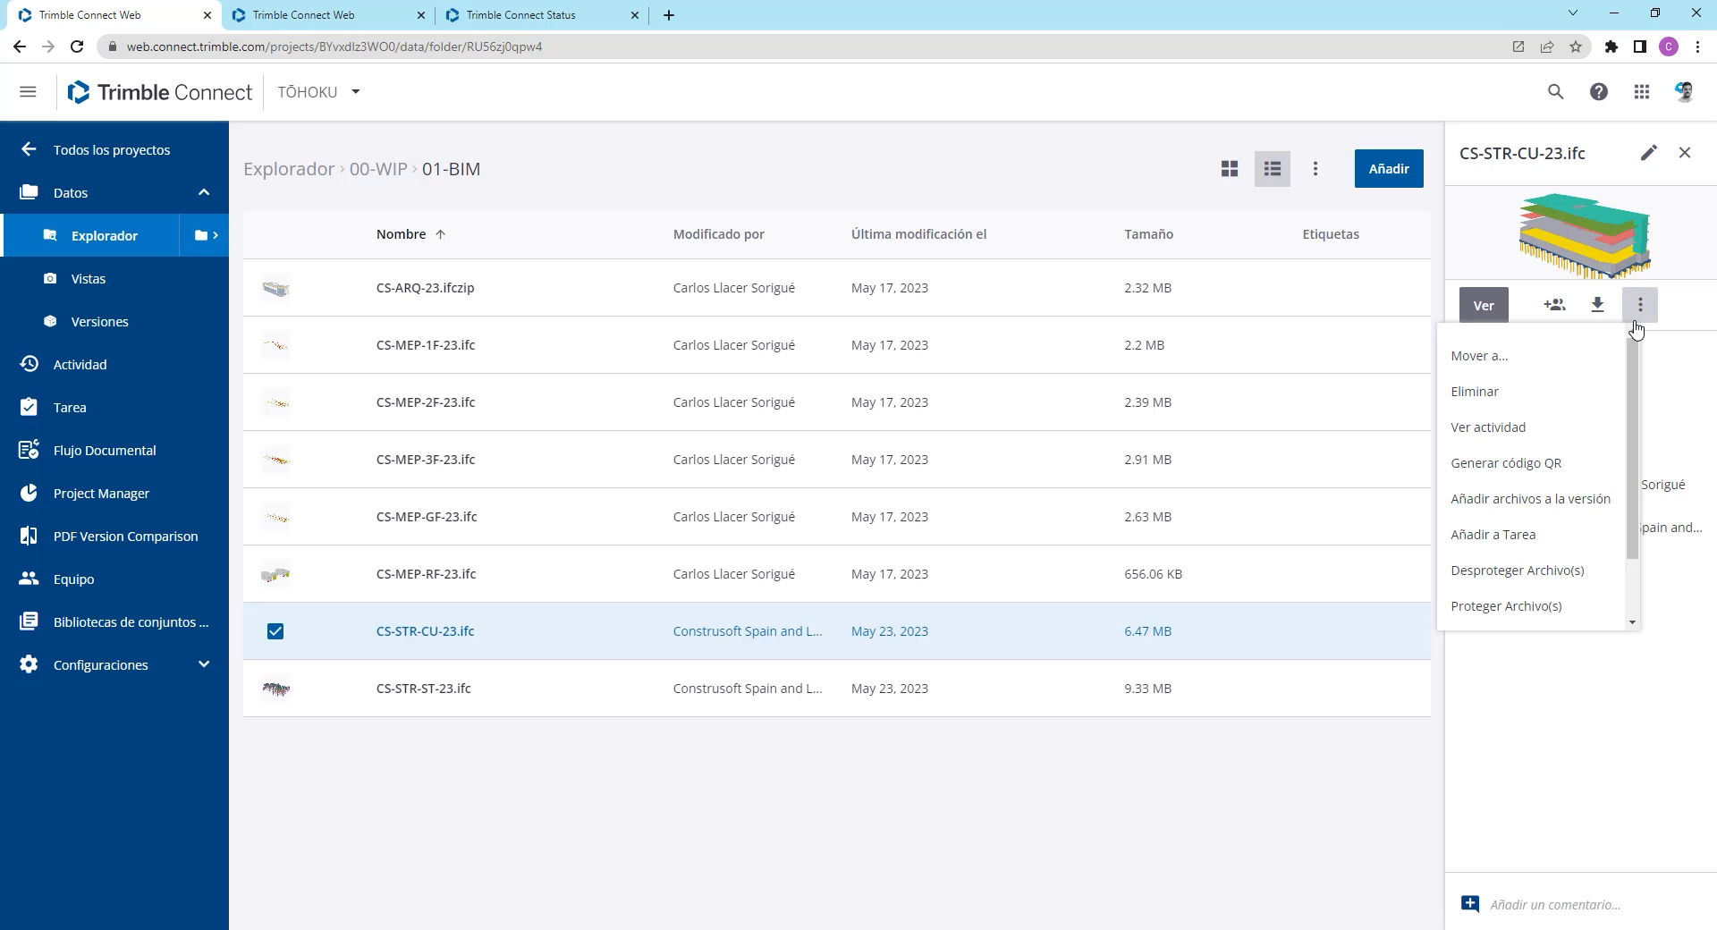Open file CS-ARQ-23.ifczip
The image size is (1717, 930).
point(425,288)
